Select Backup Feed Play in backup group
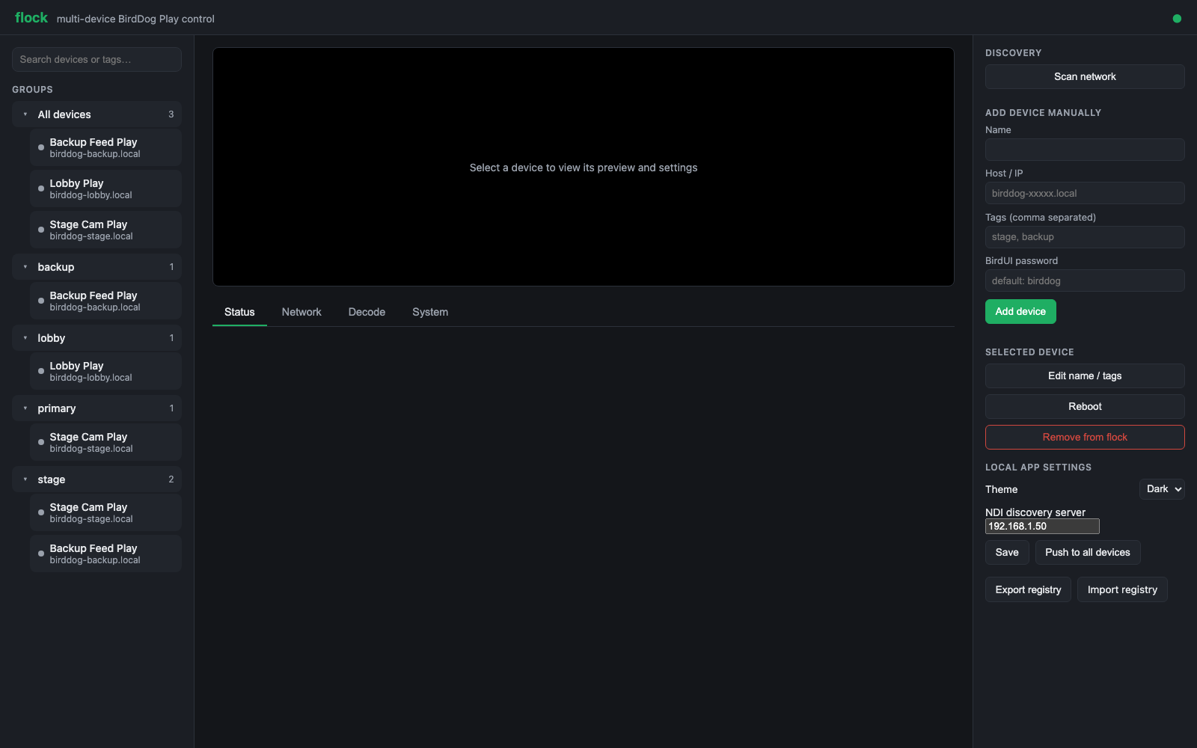 (x=105, y=301)
